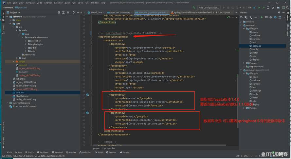Click the Git Commit checkmark icon
The height and width of the screenshot is (159, 291).
259,8
